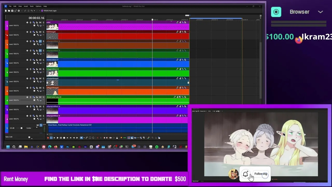Open Windows Start menu

(x=8, y=147)
